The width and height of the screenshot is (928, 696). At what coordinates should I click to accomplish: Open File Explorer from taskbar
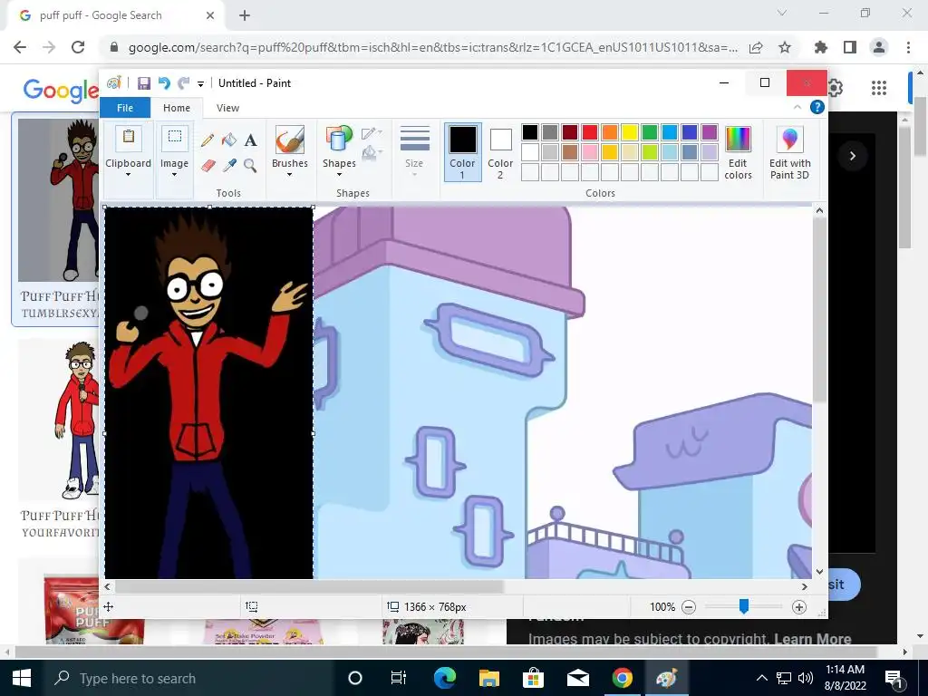click(488, 678)
